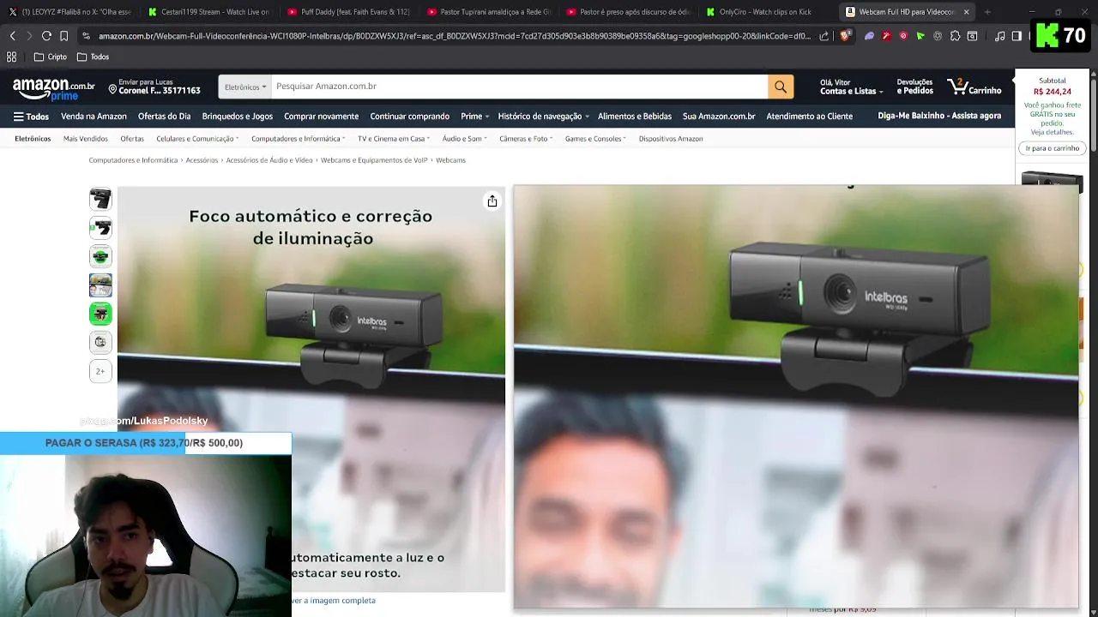This screenshot has height=617, width=1098.
Task: Toggle the browser sidebar panel icon
Action: tap(1017, 36)
